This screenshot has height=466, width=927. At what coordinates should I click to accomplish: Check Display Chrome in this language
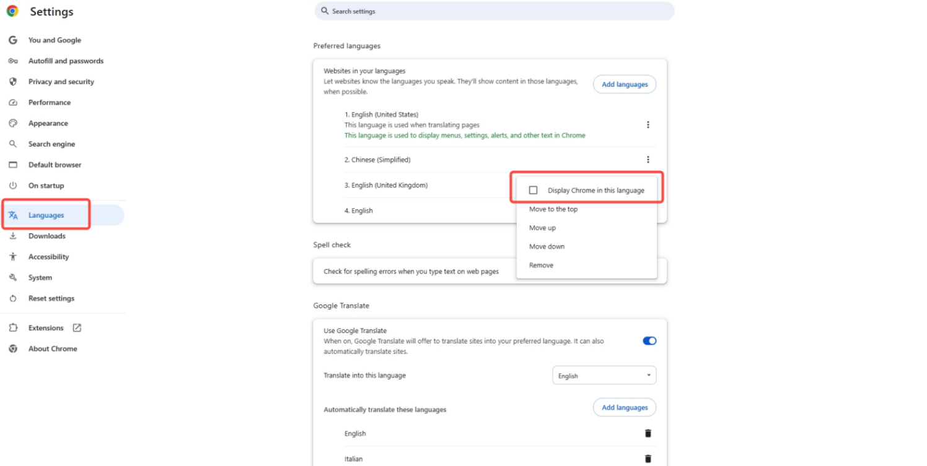point(533,190)
